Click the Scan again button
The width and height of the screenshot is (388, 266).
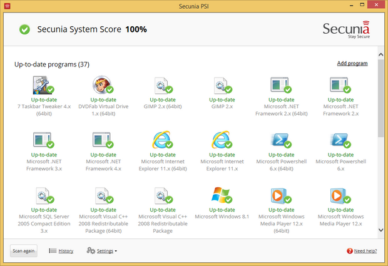24,251
